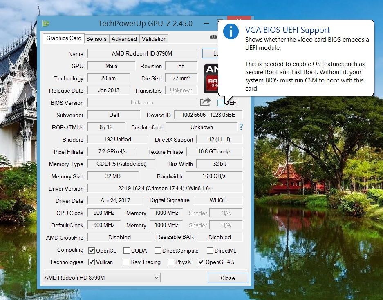
Task: Click the AMD Radeon logo image
Action: point(211,78)
